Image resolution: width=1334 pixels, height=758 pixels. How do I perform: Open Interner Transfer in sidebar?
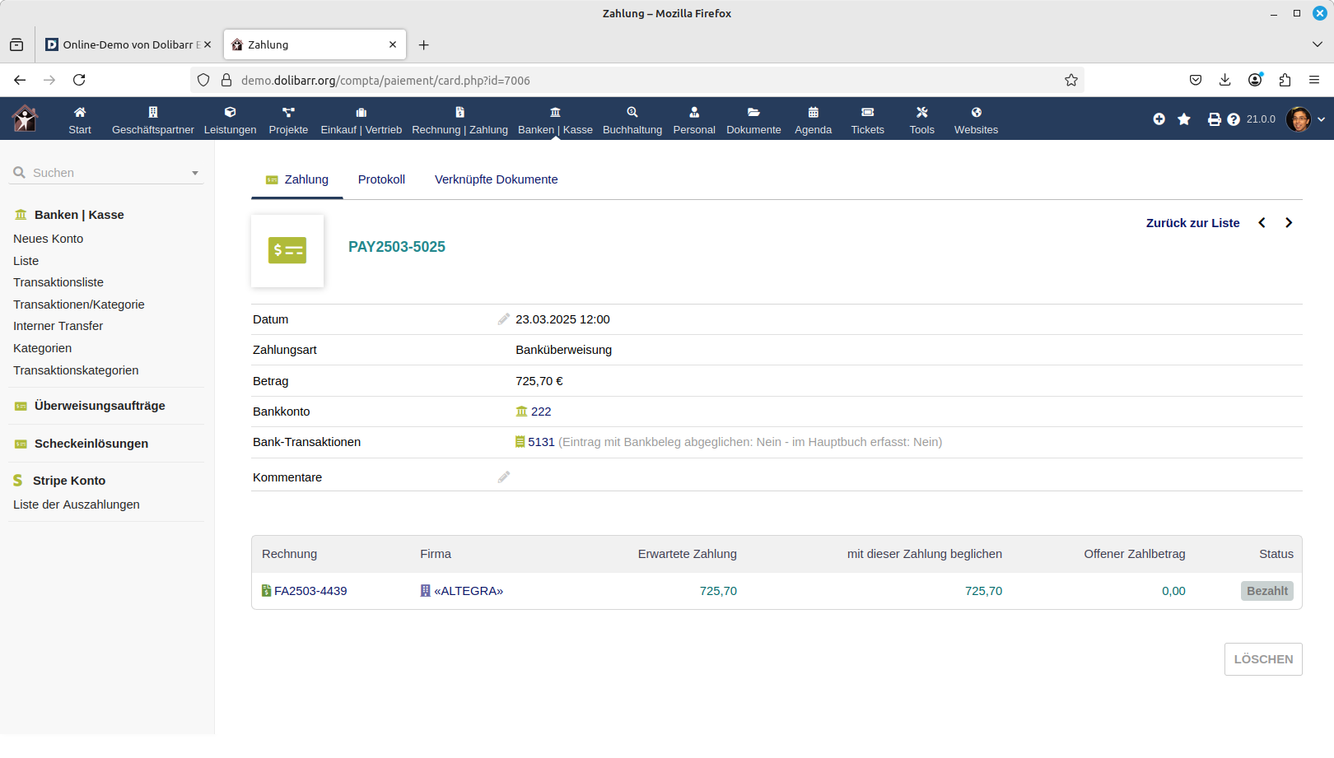pos(58,326)
